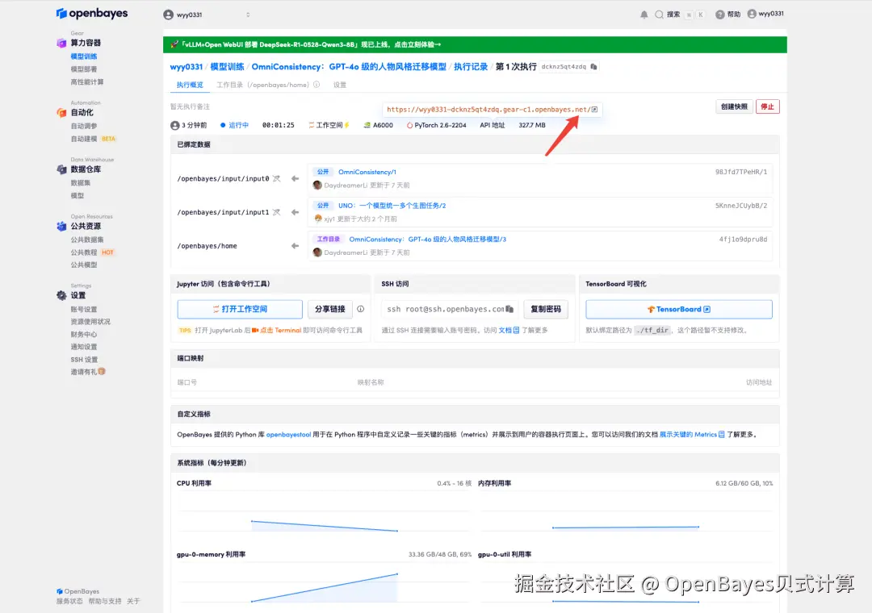This screenshot has width=872, height=613.
Task: Click 模型训练 in the breadcrumb
Action: point(227,67)
